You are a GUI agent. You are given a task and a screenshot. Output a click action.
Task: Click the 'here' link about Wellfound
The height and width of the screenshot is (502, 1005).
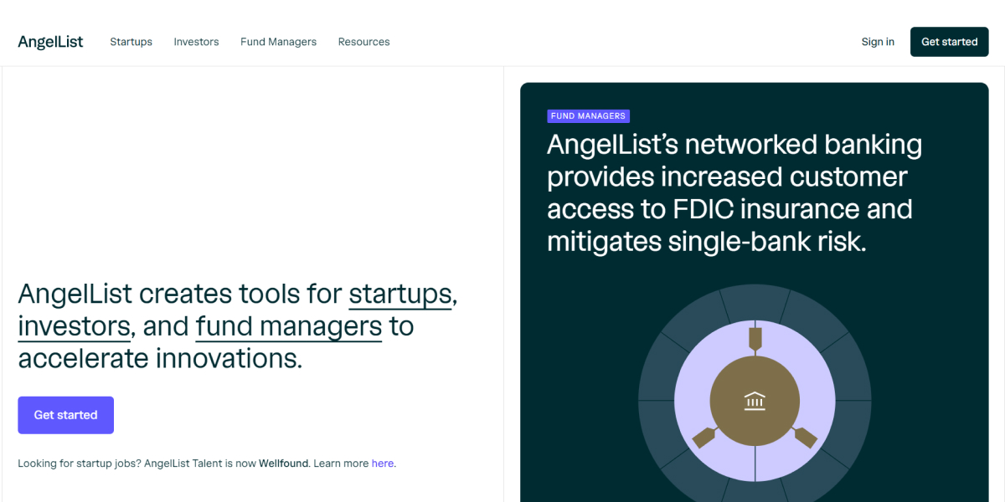pos(383,463)
